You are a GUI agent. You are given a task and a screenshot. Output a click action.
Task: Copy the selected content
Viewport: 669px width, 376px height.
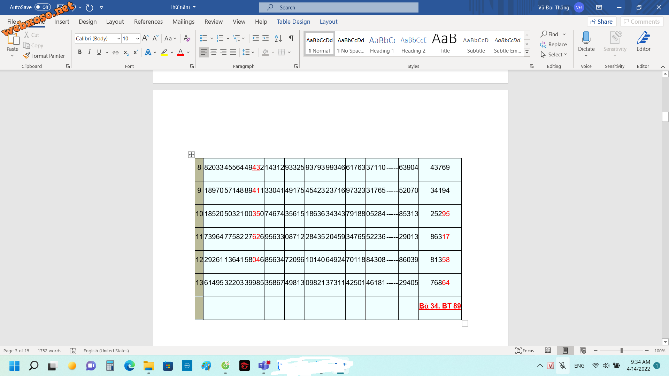(x=33, y=46)
